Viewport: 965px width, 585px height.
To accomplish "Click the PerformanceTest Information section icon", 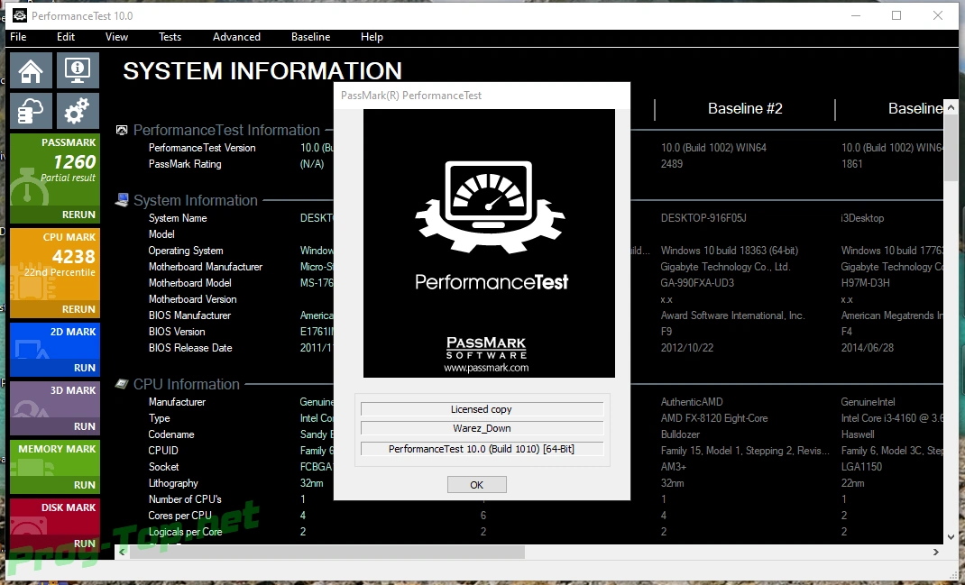I will click(122, 131).
